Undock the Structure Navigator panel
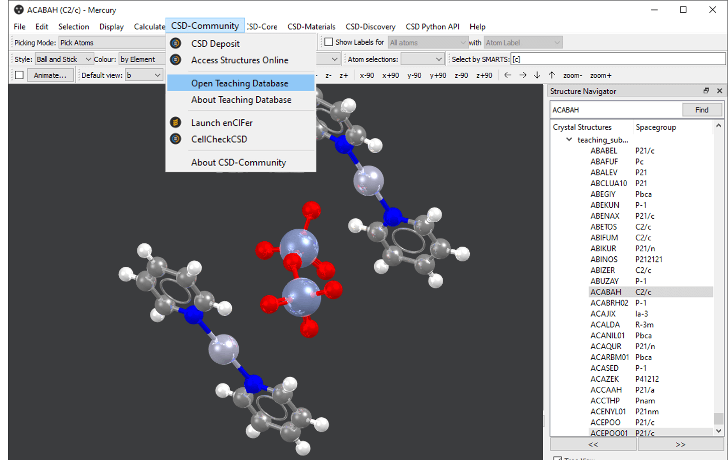 tap(707, 91)
